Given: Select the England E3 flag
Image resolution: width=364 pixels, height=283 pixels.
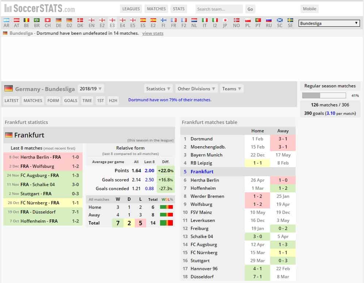Looking at the screenshot, I should (112, 20).
